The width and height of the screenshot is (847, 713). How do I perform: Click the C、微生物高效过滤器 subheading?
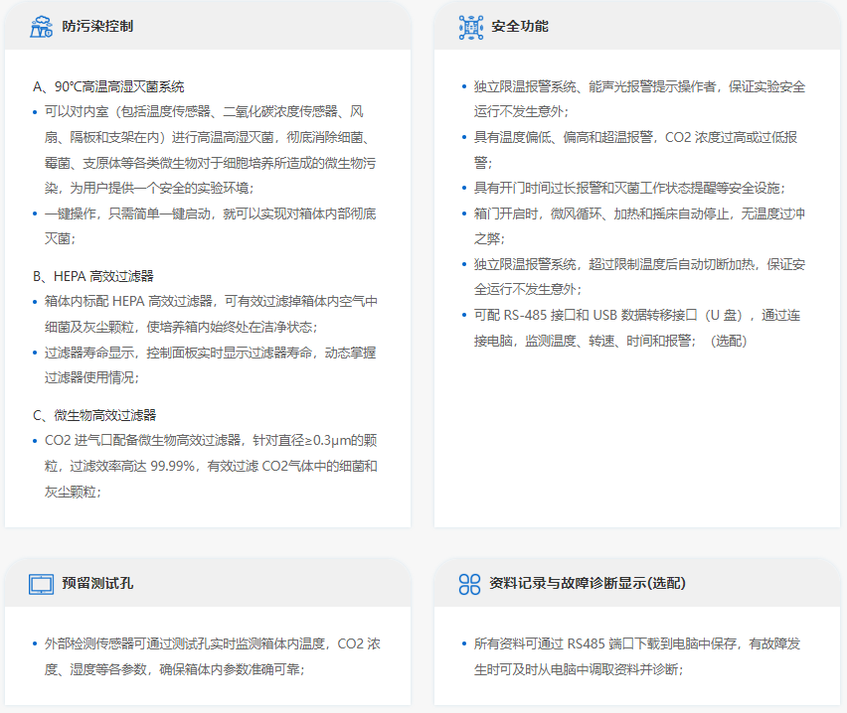tap(94, 415)
